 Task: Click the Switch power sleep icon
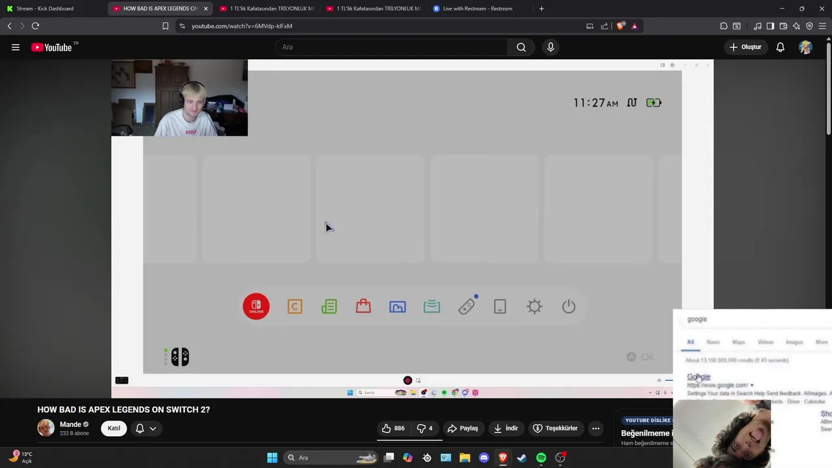(x=569, y=307)
